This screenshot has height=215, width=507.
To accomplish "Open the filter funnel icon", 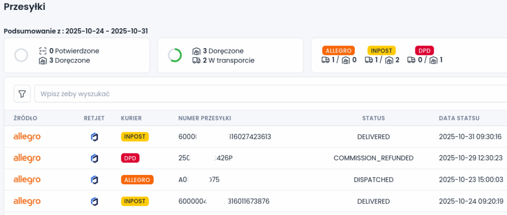I will coord(22,94).
